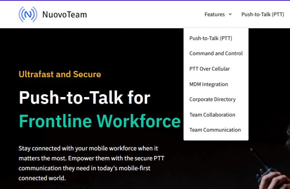290x189 pixels.
Task: Open Push-to-Talk (PTT) in the top navigation
Action: [x=262, y=14]
